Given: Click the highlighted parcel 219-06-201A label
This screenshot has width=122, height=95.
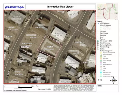Looking at the screenshot, I should 50,47.
